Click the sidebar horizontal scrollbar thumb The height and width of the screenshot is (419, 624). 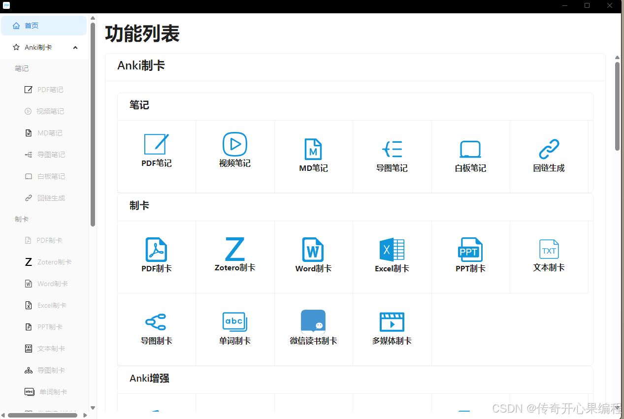click(42, 415)
